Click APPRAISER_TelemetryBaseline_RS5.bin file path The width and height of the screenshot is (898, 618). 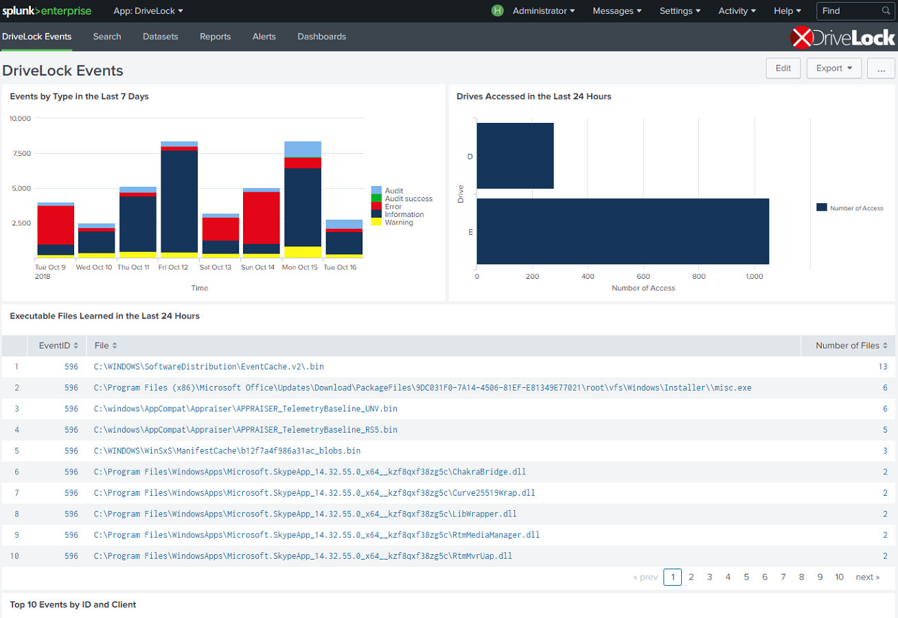click(x=246, y=430)
